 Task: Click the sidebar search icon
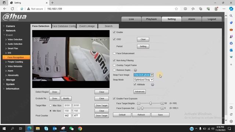click(231, 16)
